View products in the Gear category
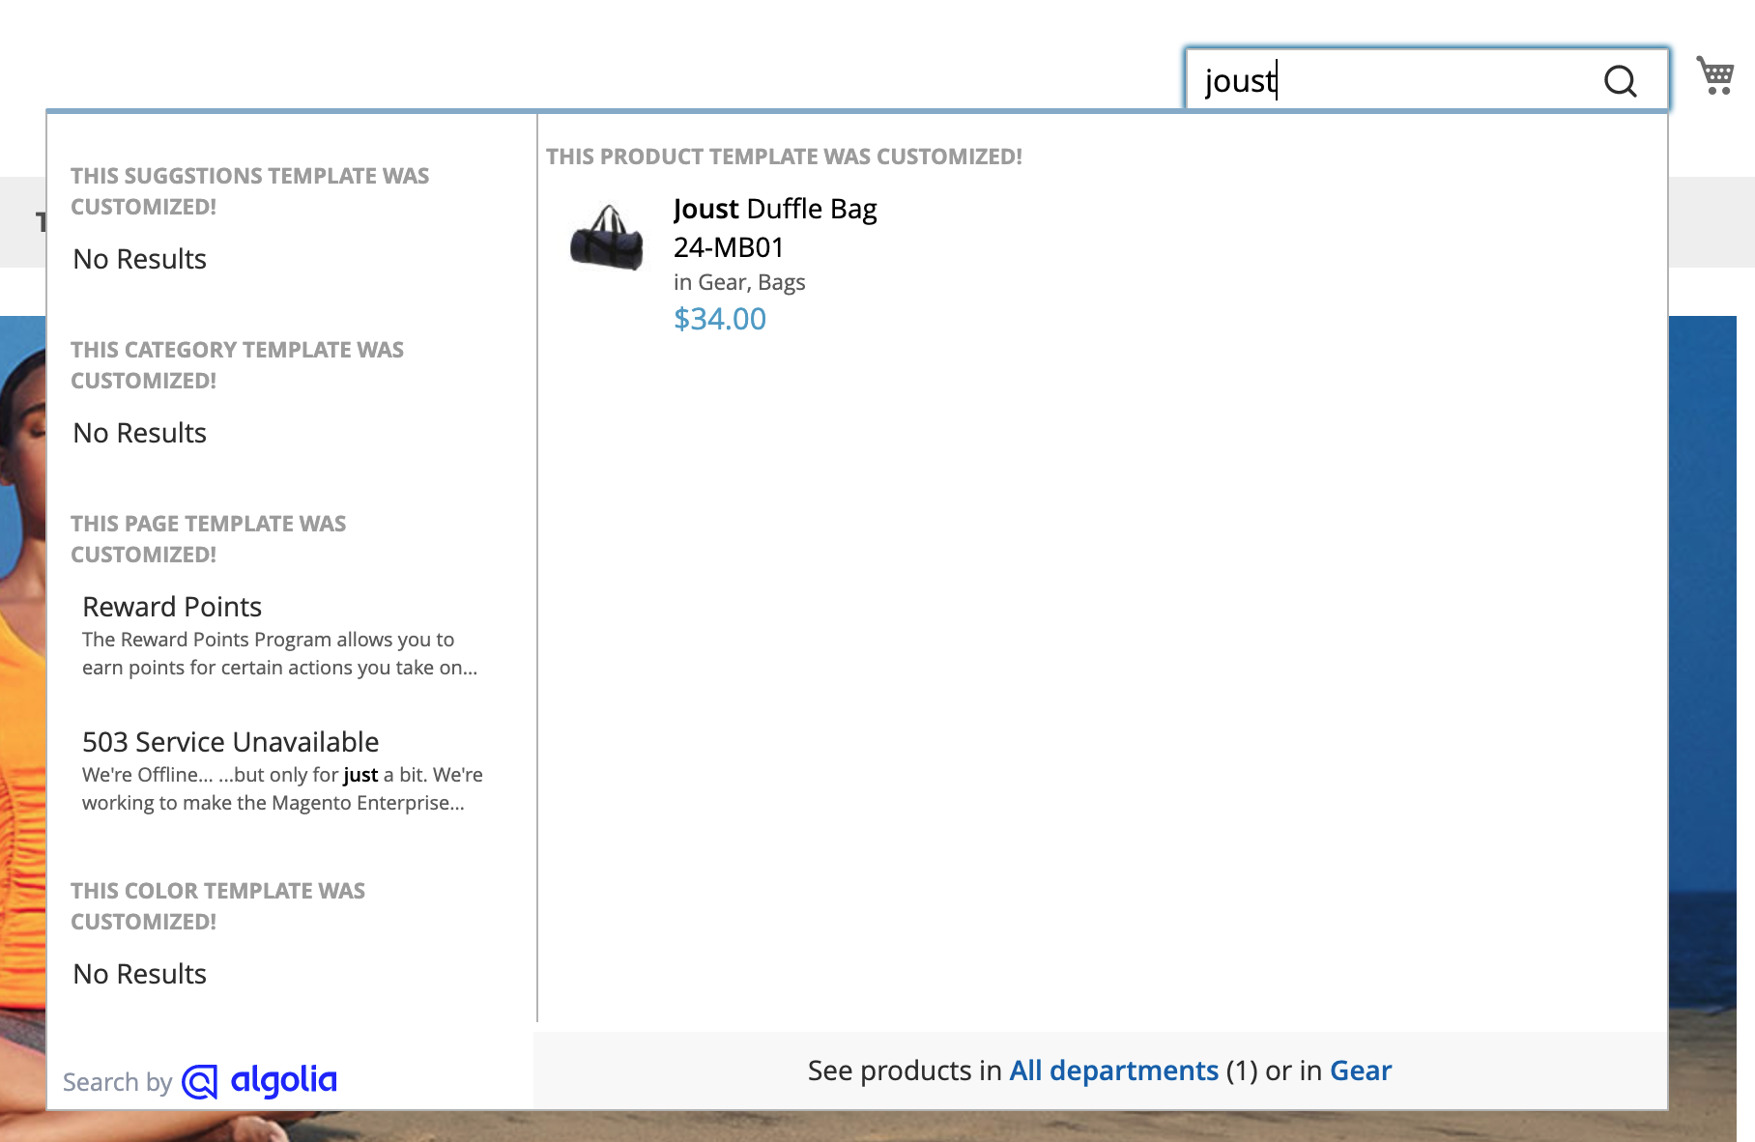The width and height of the screenshot is (1755, 1142). (x=1361, y=1071)
